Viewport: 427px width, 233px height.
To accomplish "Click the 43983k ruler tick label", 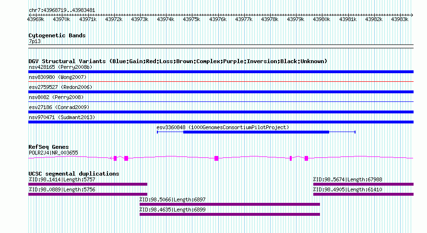I will click(x=400, y=19).
